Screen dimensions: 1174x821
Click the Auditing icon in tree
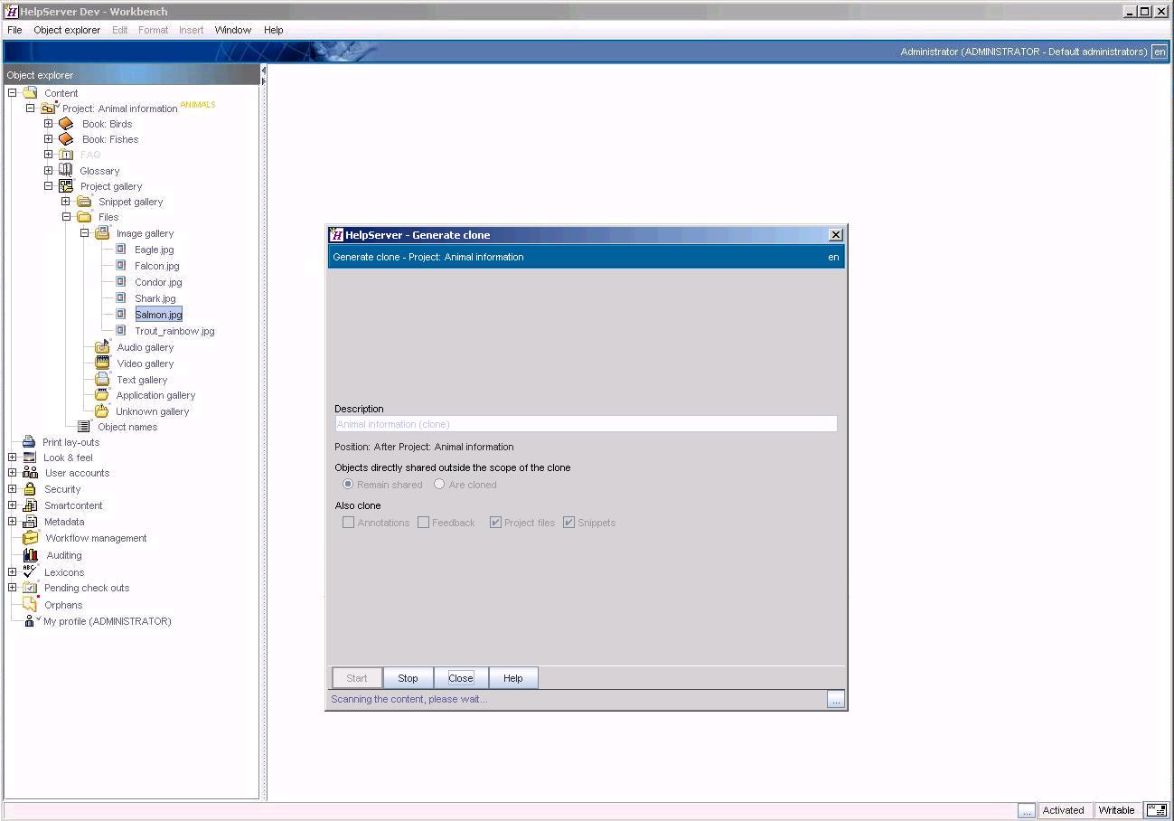click(30, 555)
